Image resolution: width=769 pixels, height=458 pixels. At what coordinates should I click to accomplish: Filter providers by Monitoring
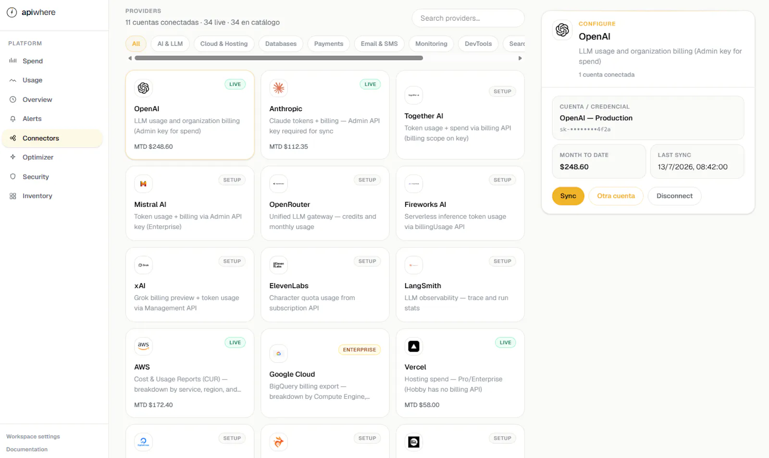point(431,44)
